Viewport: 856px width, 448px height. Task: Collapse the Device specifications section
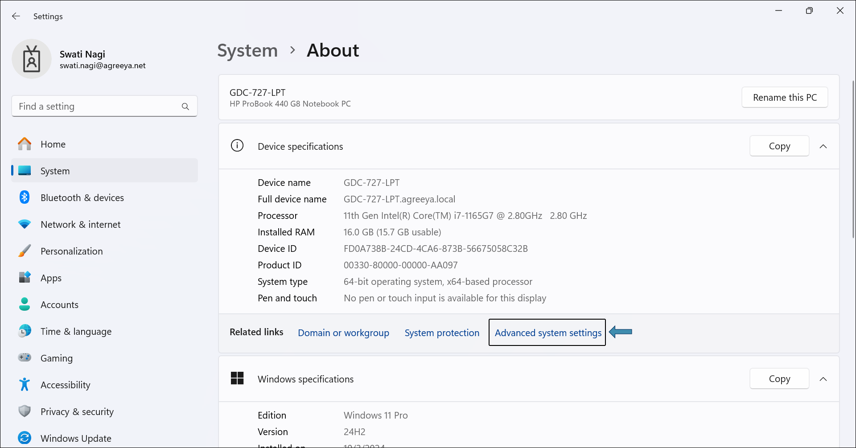(x=823, y=146)
